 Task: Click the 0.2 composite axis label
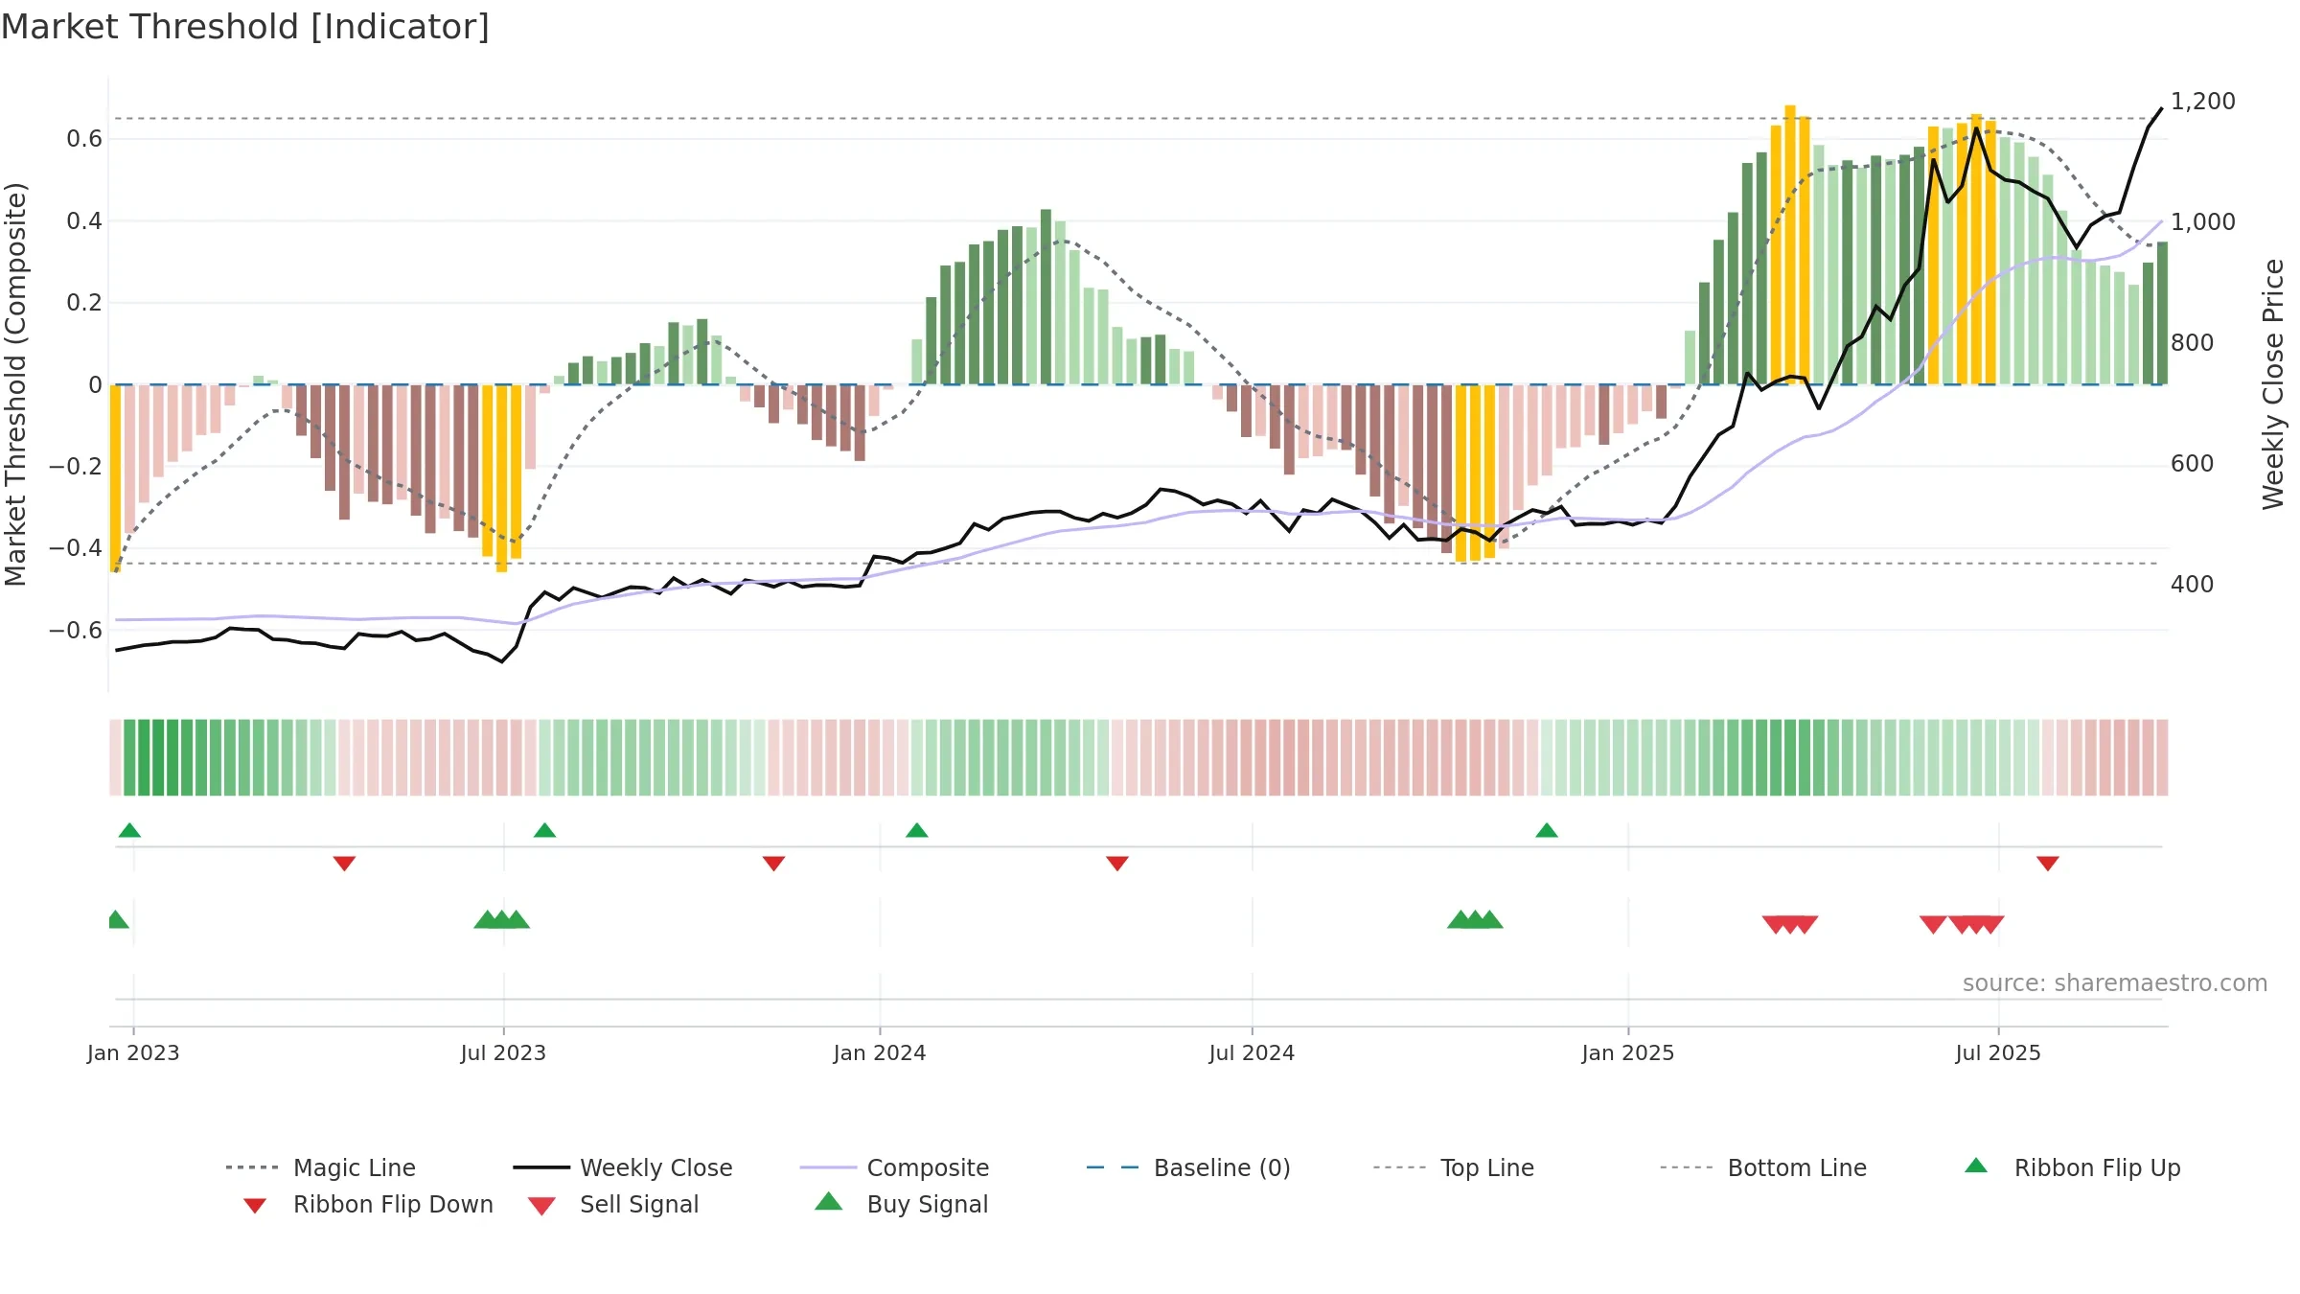(x=84, y=303)
